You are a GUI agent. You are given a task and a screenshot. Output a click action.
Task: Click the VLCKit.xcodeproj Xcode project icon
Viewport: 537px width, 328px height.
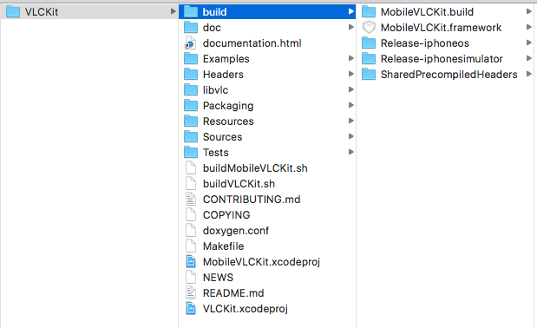click(x=191, y=309)
